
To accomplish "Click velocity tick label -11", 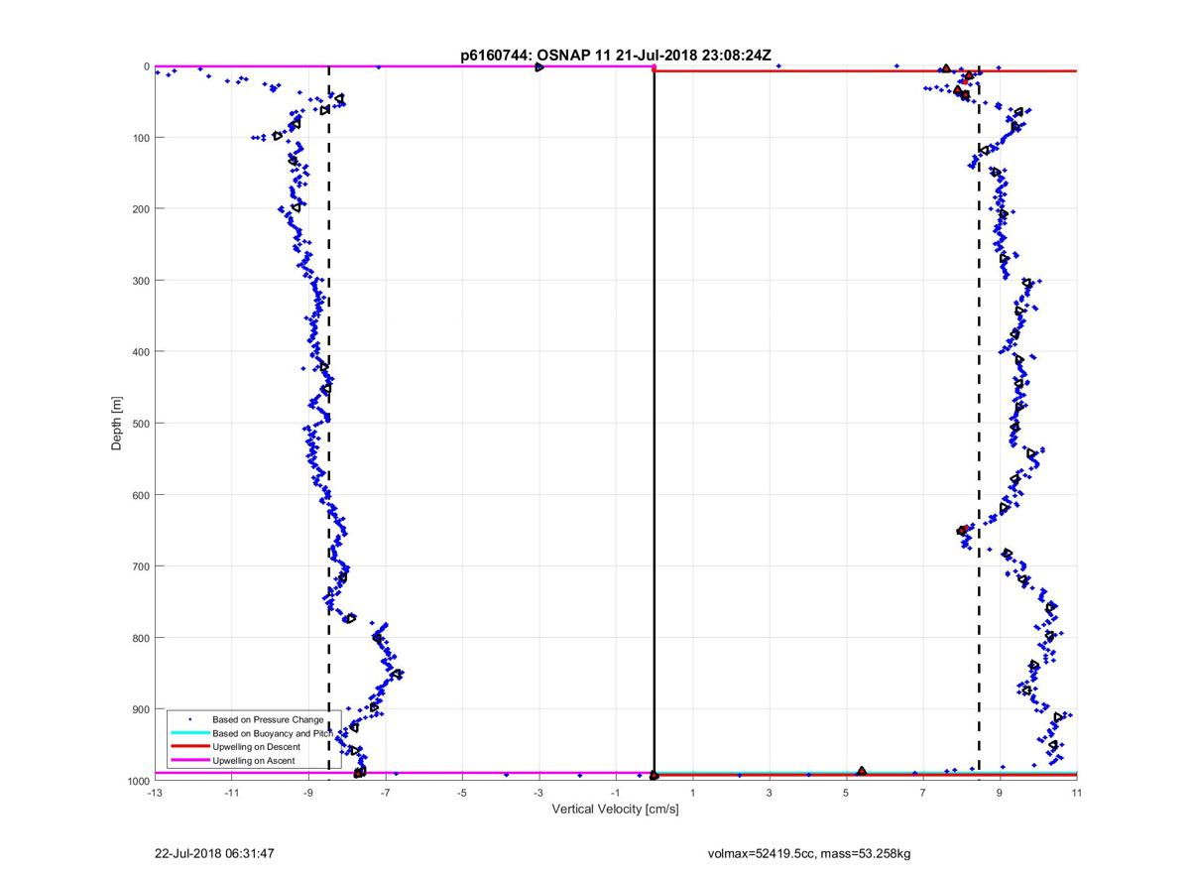I will 231,794.
